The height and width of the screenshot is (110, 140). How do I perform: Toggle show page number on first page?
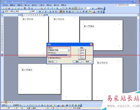tap(48, 58)
